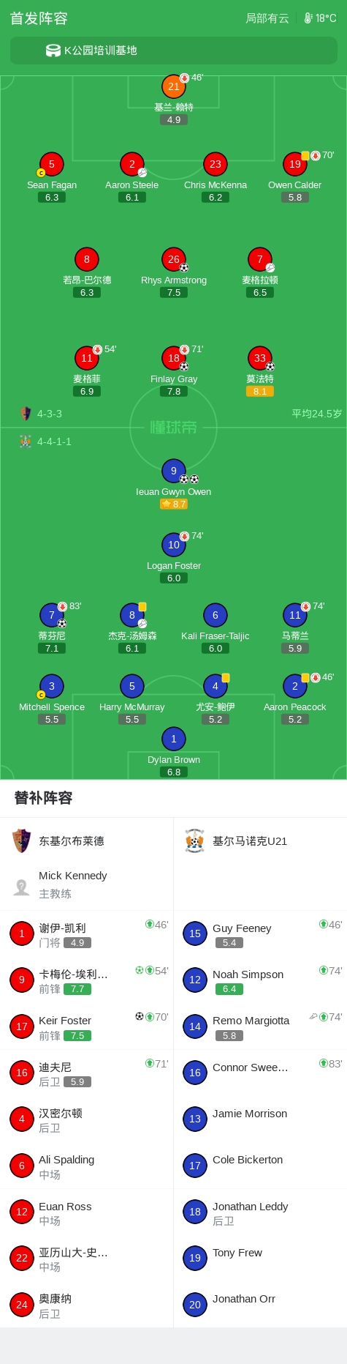Image resolution: width=347 pixels, height=1364 pixels.
Task: Tap the 4-4-1-1 formation label
Action: [54, 441]
